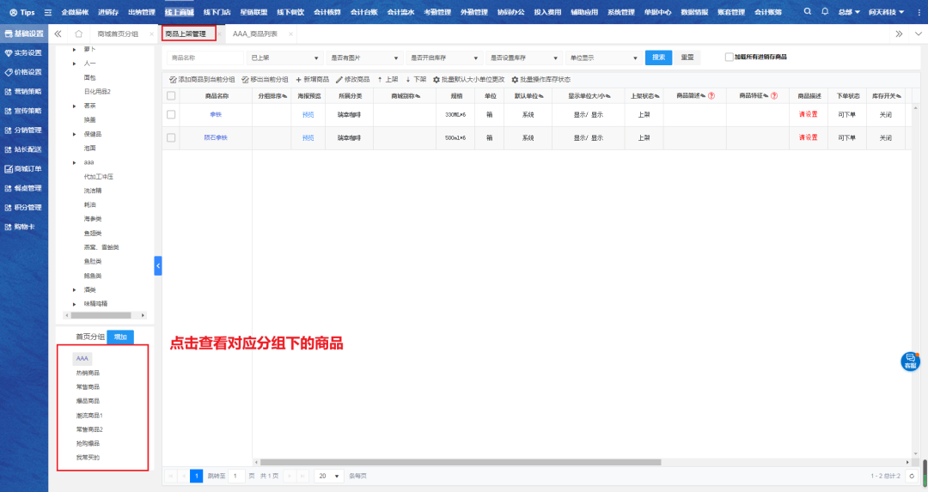Click the 商品名称 search input field
This screenshot has height=492, width=928.
coord(205,58)
